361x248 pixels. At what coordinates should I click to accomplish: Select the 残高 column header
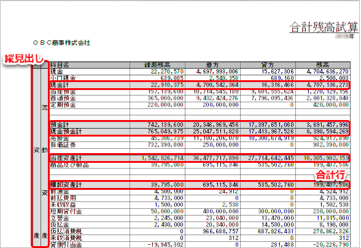click(323, 65)
